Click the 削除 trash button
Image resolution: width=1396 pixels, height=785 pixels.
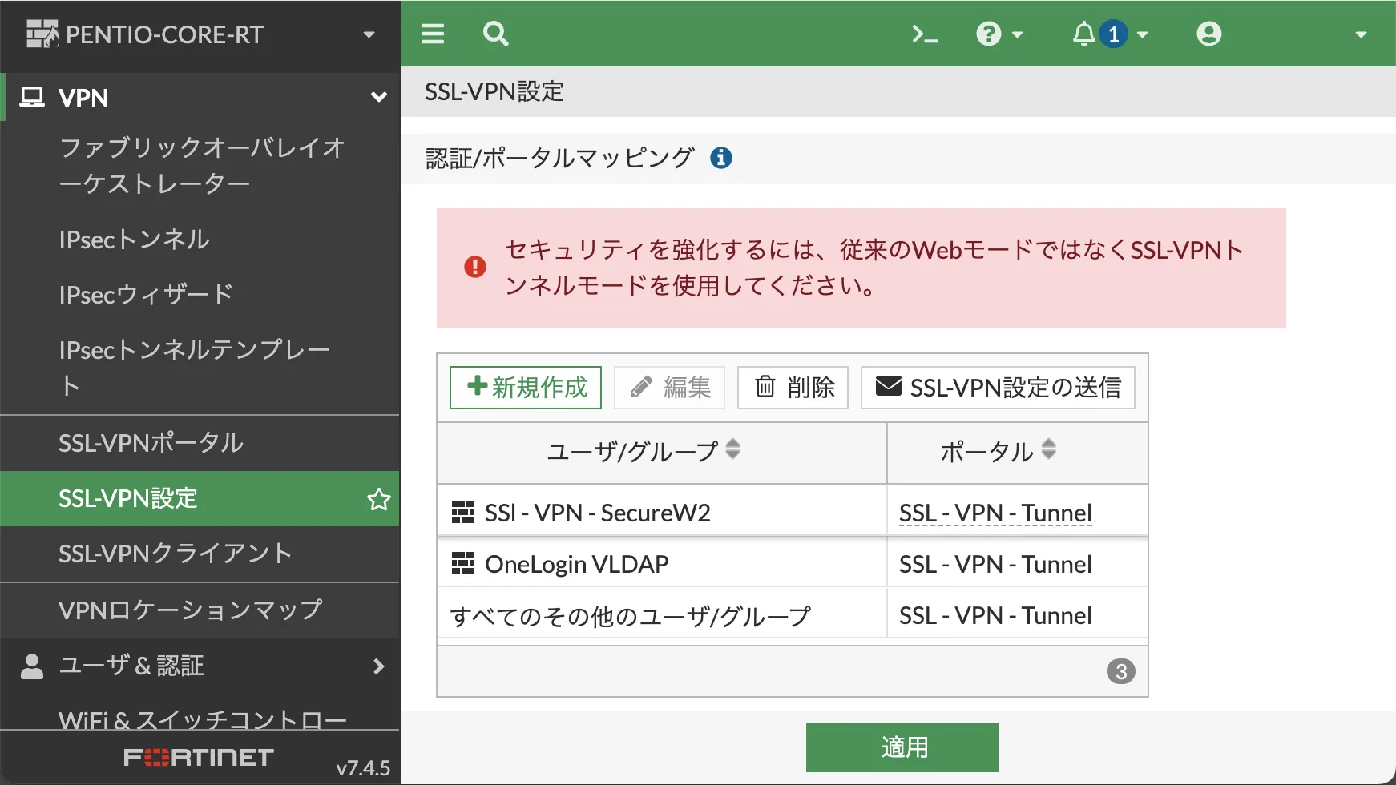click(793, 388)
